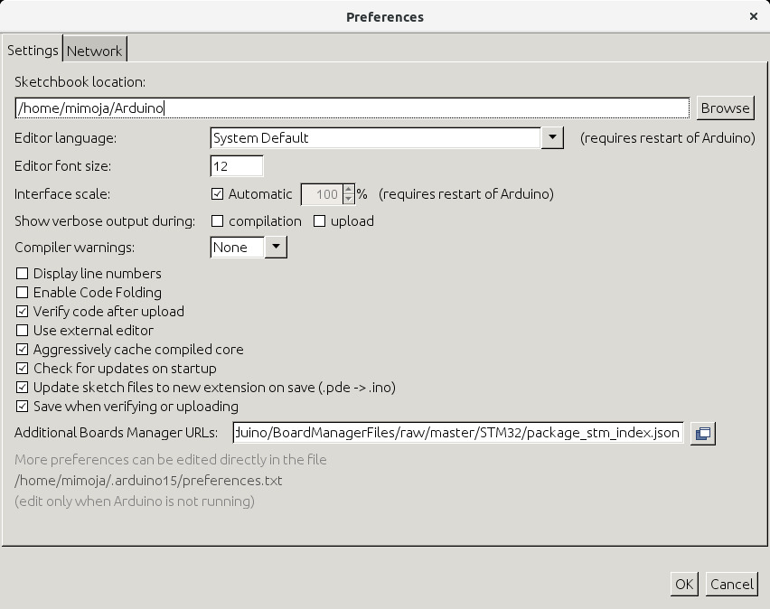Toggle Use external editor checkbox

tap(23, 331)
